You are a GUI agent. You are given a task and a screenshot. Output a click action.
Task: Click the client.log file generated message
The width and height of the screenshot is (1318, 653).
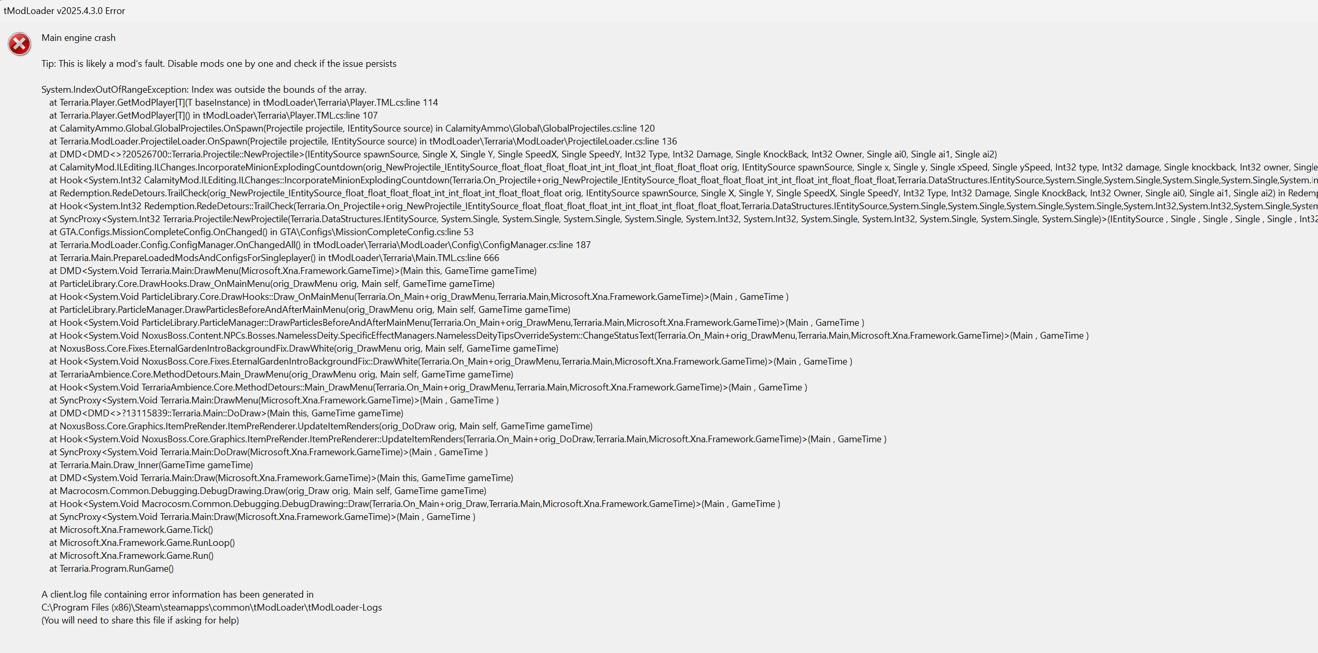(177, 594)
